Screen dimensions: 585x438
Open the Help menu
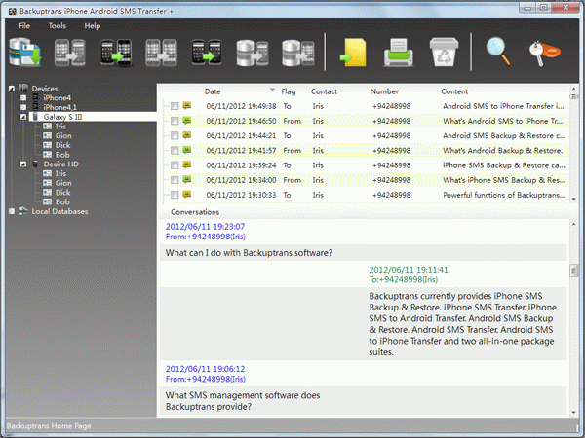[93, 25]
